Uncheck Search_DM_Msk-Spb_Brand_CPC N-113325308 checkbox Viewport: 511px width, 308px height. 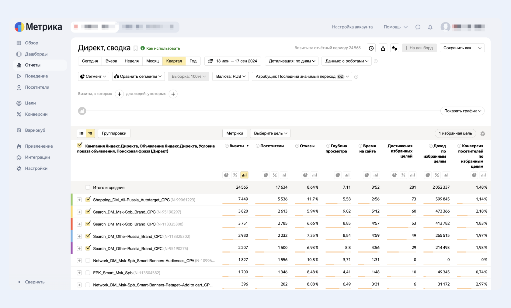click(x=88, y=224)
